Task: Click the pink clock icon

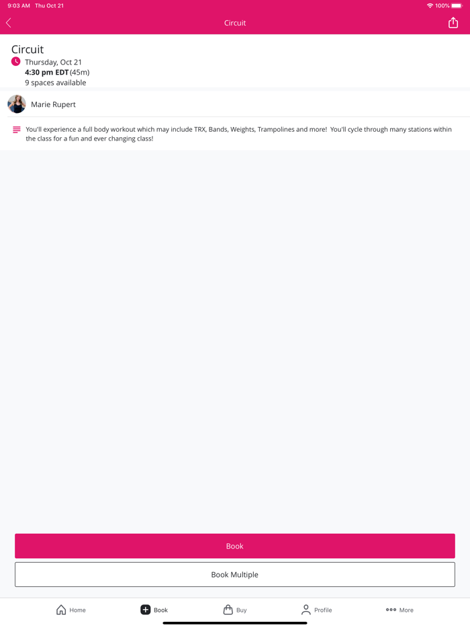Action: (15, 62)
